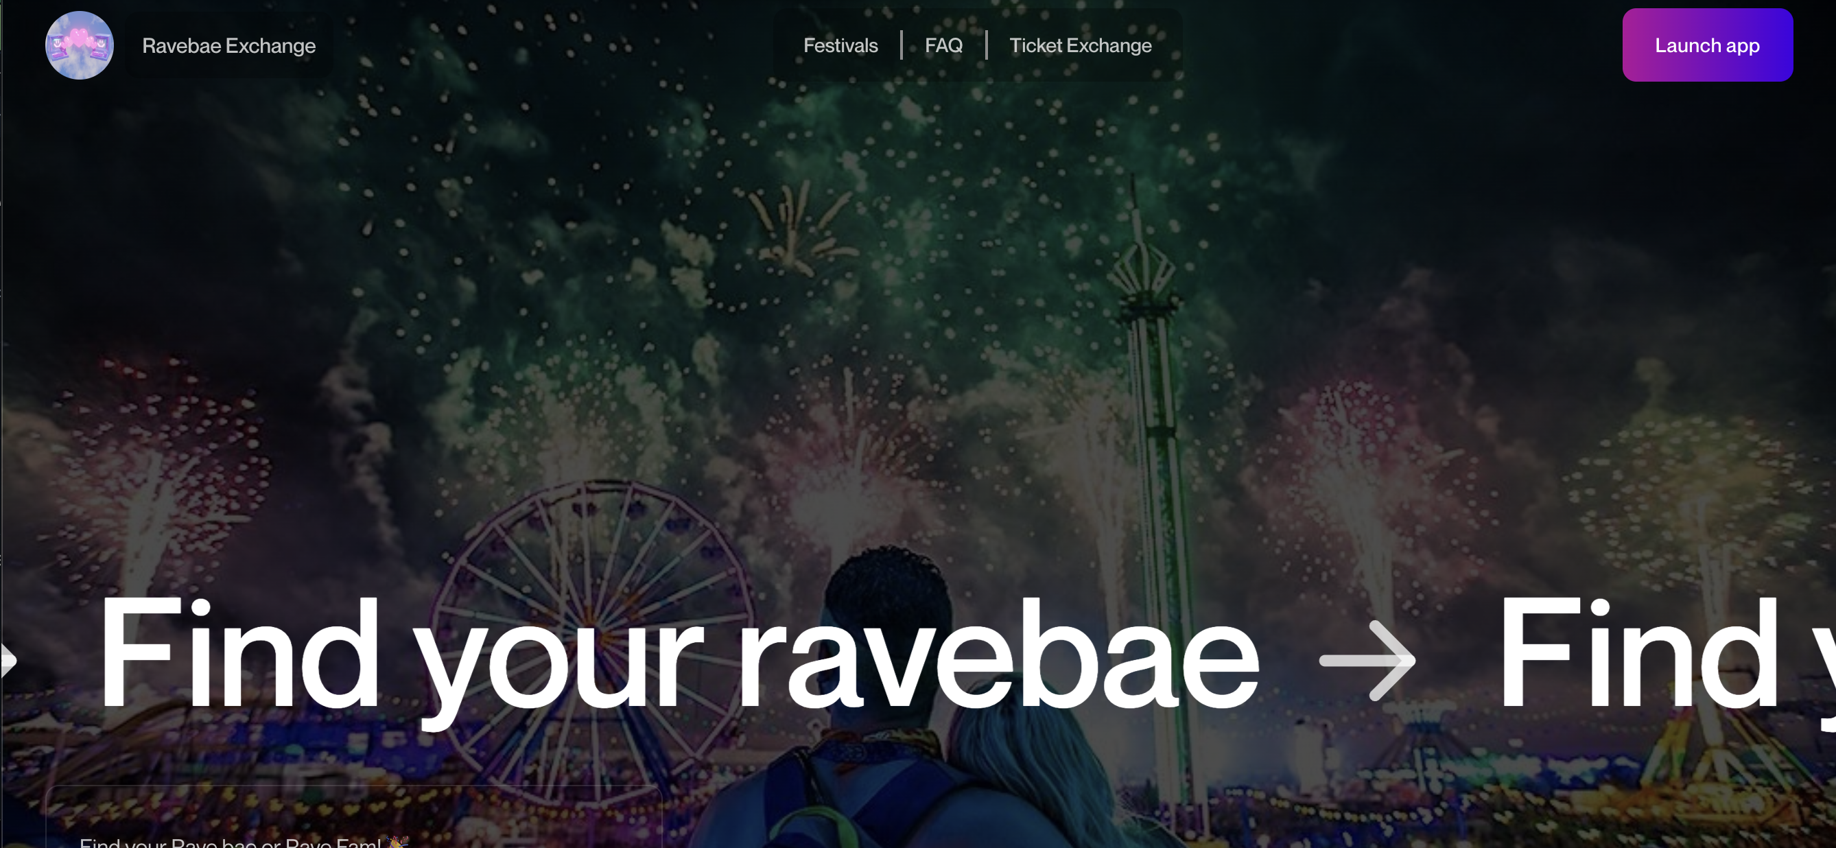Click the right-pointing arrow after 'ravebae' headline
Viewport: 1836px width, 848px height.
[1367, 660]
